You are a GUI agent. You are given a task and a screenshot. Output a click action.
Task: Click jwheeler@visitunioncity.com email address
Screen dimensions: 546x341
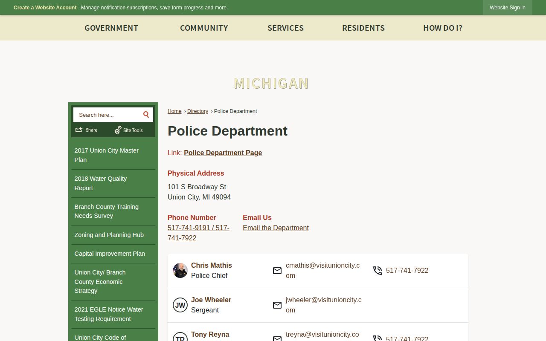(323, 305)
